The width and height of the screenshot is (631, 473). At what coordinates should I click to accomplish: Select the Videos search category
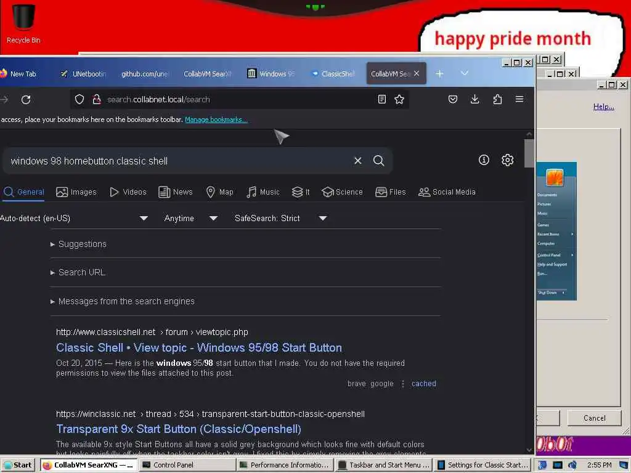pos(128,192)
